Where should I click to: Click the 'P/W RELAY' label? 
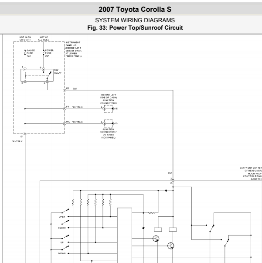coord(58,72)
